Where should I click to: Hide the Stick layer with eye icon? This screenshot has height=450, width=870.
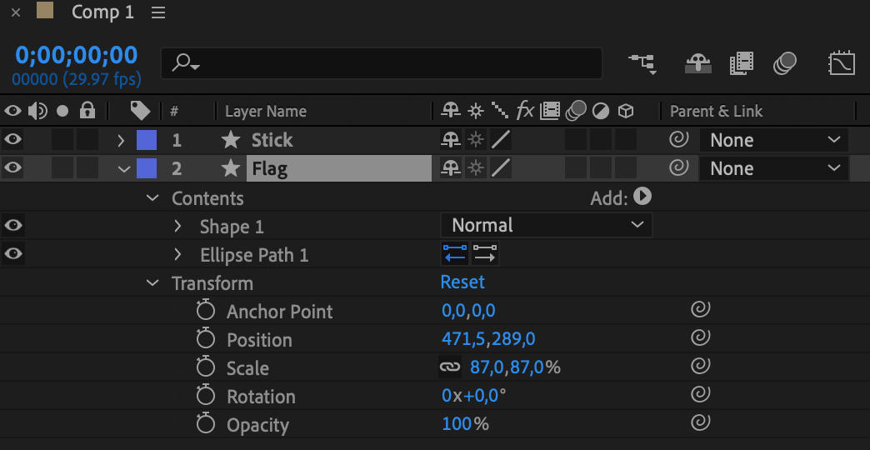click(x=13, y=140)
